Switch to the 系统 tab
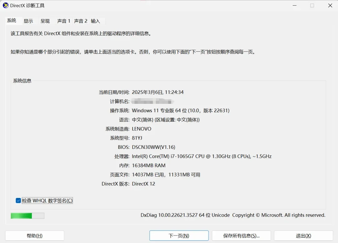Image resolution: width=338 pixels, height=243 pixels. click(12, 20)
